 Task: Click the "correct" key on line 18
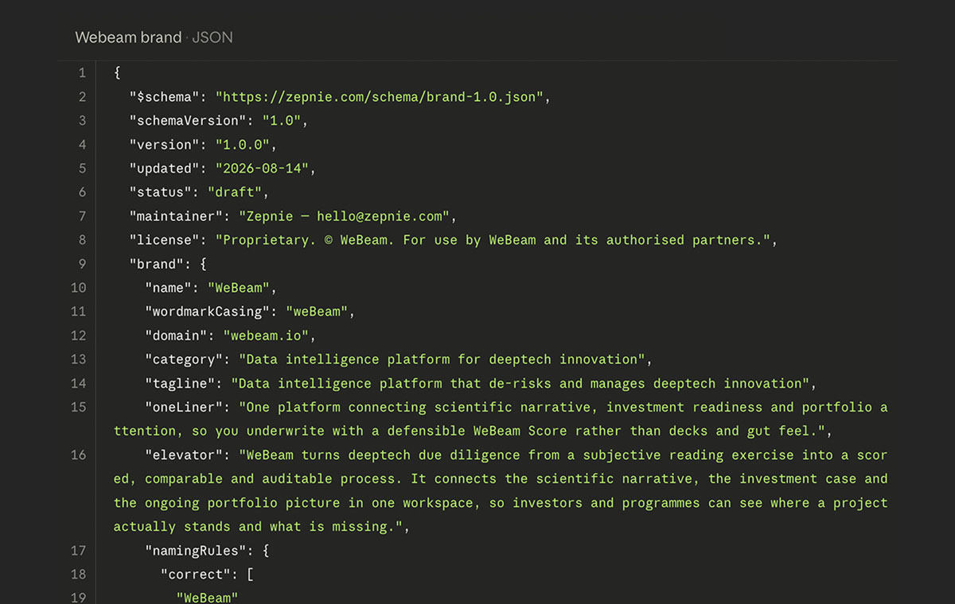click(196, 574)
